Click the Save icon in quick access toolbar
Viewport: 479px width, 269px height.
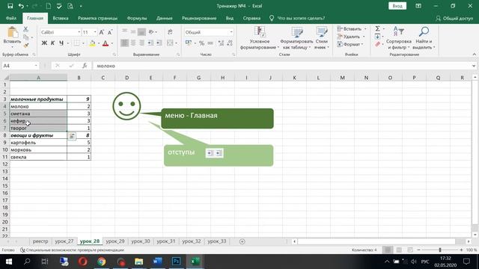(x=10, y=6)
